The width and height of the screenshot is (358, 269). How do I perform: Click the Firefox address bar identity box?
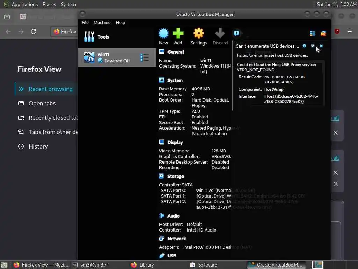pyautogui.click(x=65, y=32)
